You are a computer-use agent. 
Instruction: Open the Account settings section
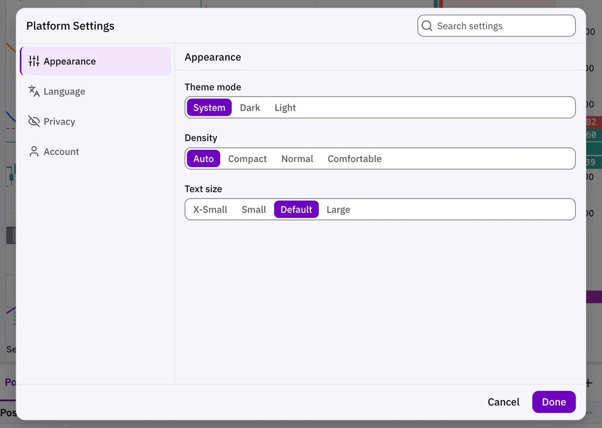tap(96, 152)
